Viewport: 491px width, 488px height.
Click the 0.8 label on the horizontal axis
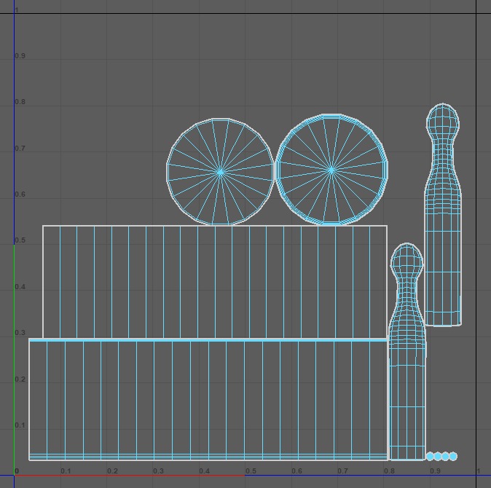pyautogui.click(x=389, y=471)
